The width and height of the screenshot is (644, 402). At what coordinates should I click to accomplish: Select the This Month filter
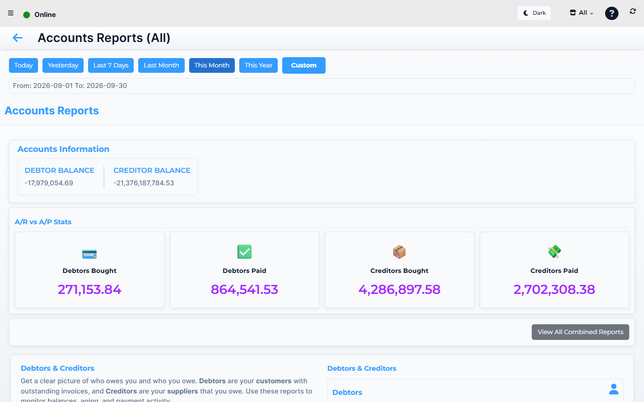click(x=212, y=65)
